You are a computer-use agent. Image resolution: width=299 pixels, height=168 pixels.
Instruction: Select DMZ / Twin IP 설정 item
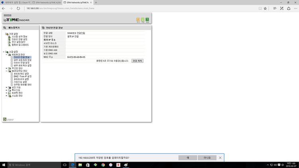22,76
